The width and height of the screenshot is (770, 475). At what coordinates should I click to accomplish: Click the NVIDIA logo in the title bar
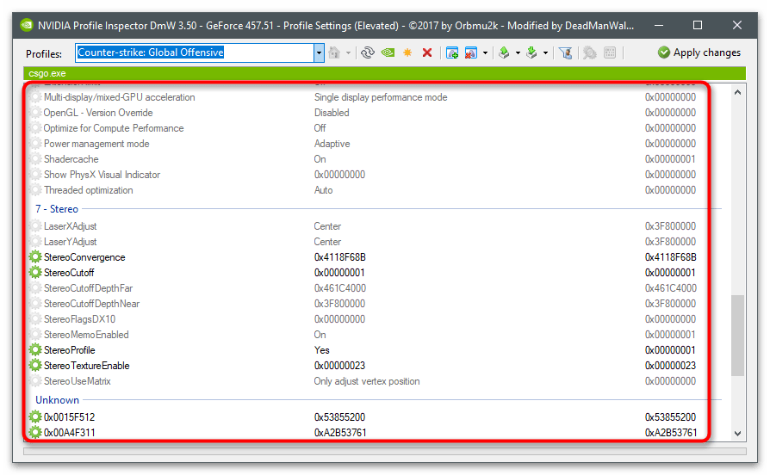click(x=27, y=25)
